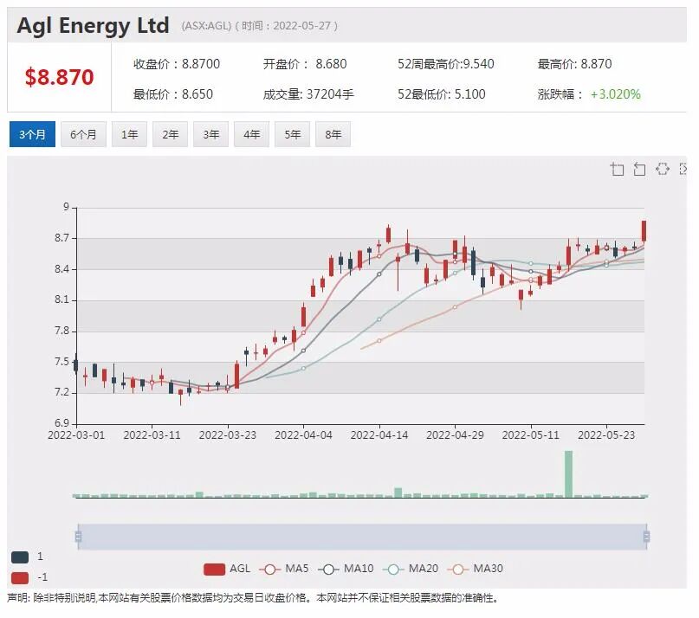Screen dimensions: 699x618
Task: Click the 2022-03-01 x-axis date label
Action: 76,435
